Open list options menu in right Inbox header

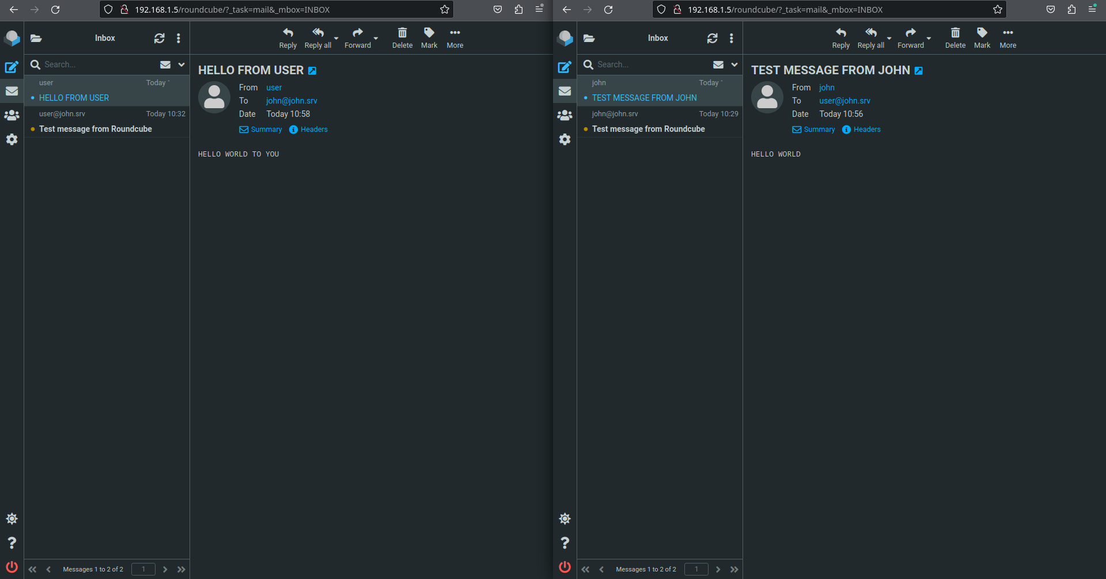click(x=732, y=38)
